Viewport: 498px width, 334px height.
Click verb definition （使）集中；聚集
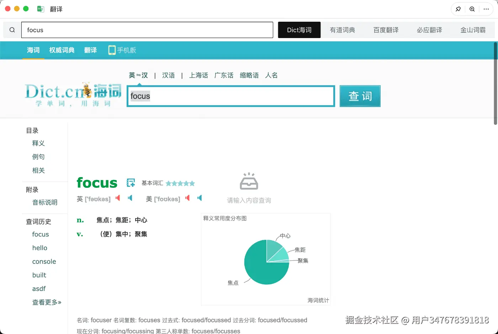122,234
